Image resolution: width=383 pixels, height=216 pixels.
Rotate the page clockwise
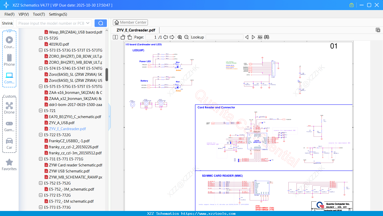(x=130, y=37)
